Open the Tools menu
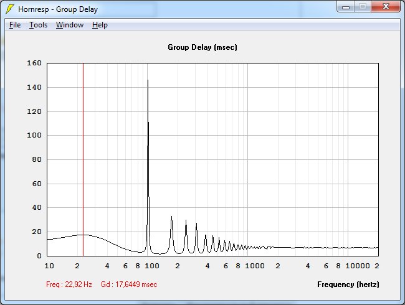Image resolution: width=405 pixels, height=305 pixels. 38,25
